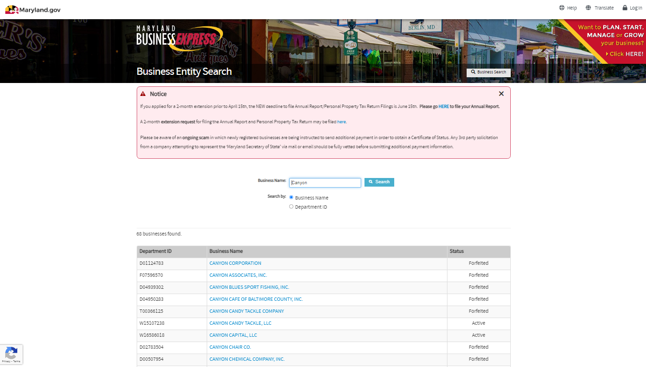Click the Log In lock icon
The width and height of the screenshot is (646, 367).
[625, 8]
